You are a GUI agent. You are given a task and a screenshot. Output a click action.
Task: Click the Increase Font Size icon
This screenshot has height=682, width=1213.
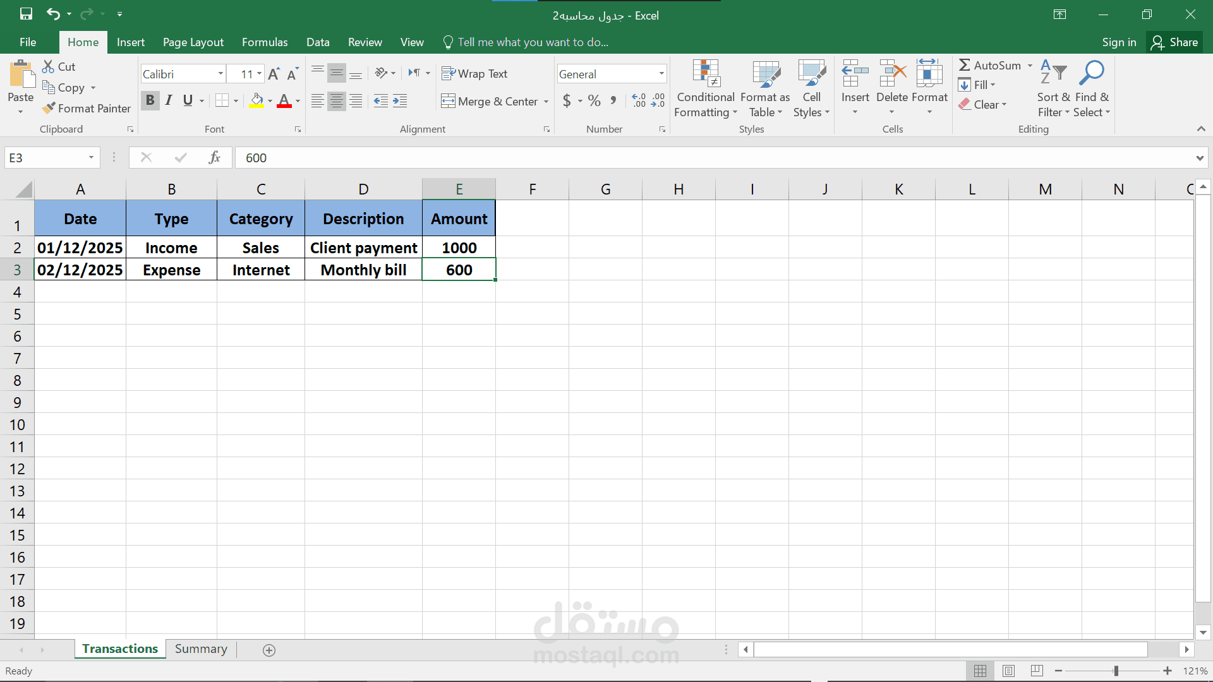pos(274,74)
